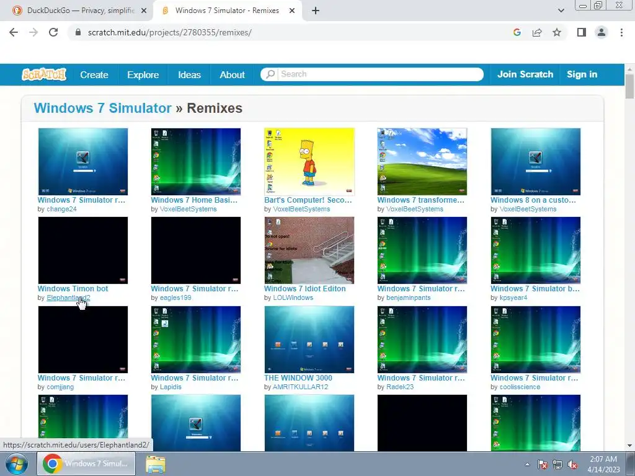The width and height of the screenshot is (635, 476).
Task: Open the browser side panel icon
Action: click(x=582, y=32)
